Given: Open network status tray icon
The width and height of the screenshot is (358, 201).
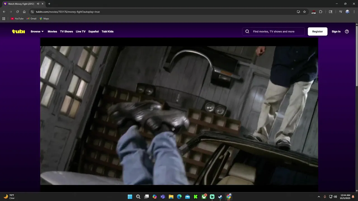Looking at the screenshot, I should tap(331, 197).
